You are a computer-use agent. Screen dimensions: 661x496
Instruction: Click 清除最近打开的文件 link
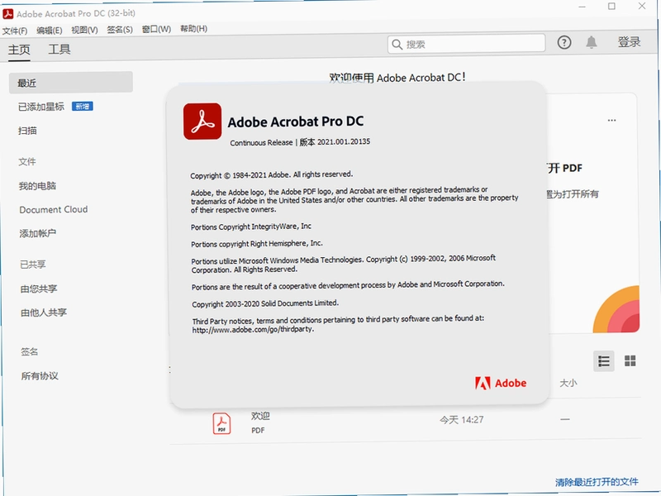pyautogui.click(x=597, y=482)
